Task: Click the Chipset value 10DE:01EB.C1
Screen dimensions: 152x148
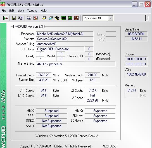Action: (x=136, y=64)
